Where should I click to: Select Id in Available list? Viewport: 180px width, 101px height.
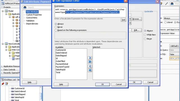(57, 58)
